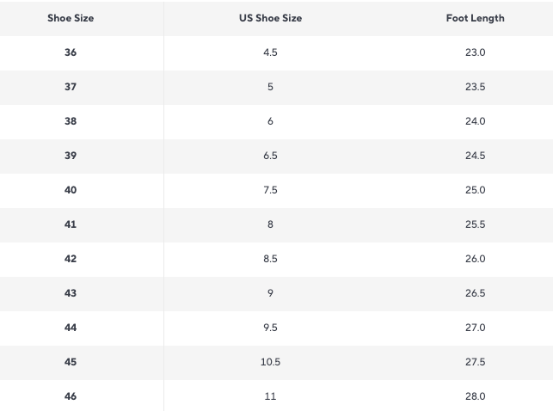553x411 pixels.
Task: Click US size 10.5 cell
Action: [x=271, y=362]
